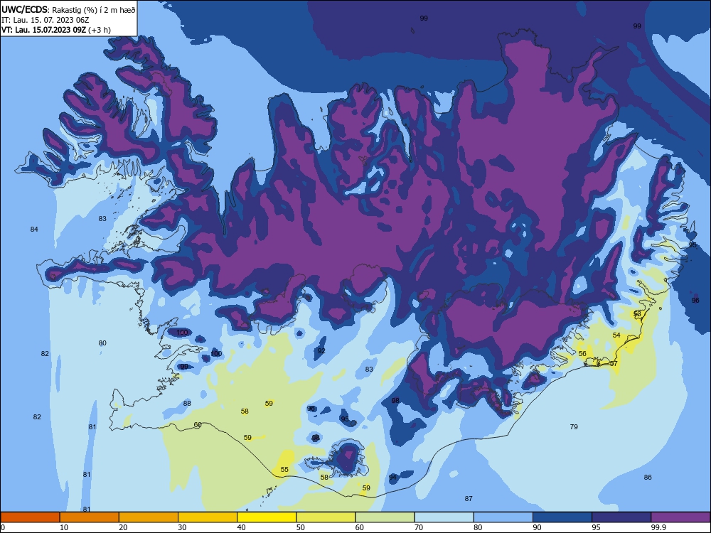Click the "94" value near the southern coast
This screenshot has width=711, height=533.
click(x=392, y=478)
